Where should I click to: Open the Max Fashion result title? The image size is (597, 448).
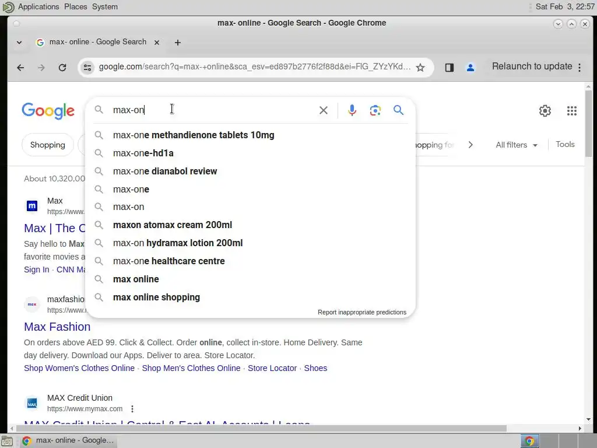[57, 327]
